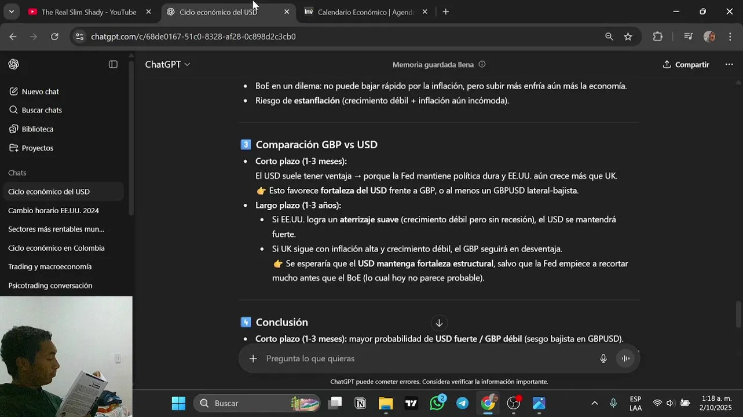Screen dimensions: 743x417
Task: Open the clock showing 1:18 a. m.
Action: coord(716,403)
